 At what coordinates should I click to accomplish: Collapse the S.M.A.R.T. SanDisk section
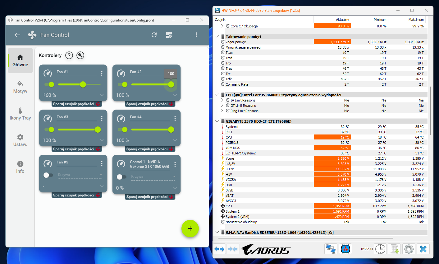pos(217,232)
